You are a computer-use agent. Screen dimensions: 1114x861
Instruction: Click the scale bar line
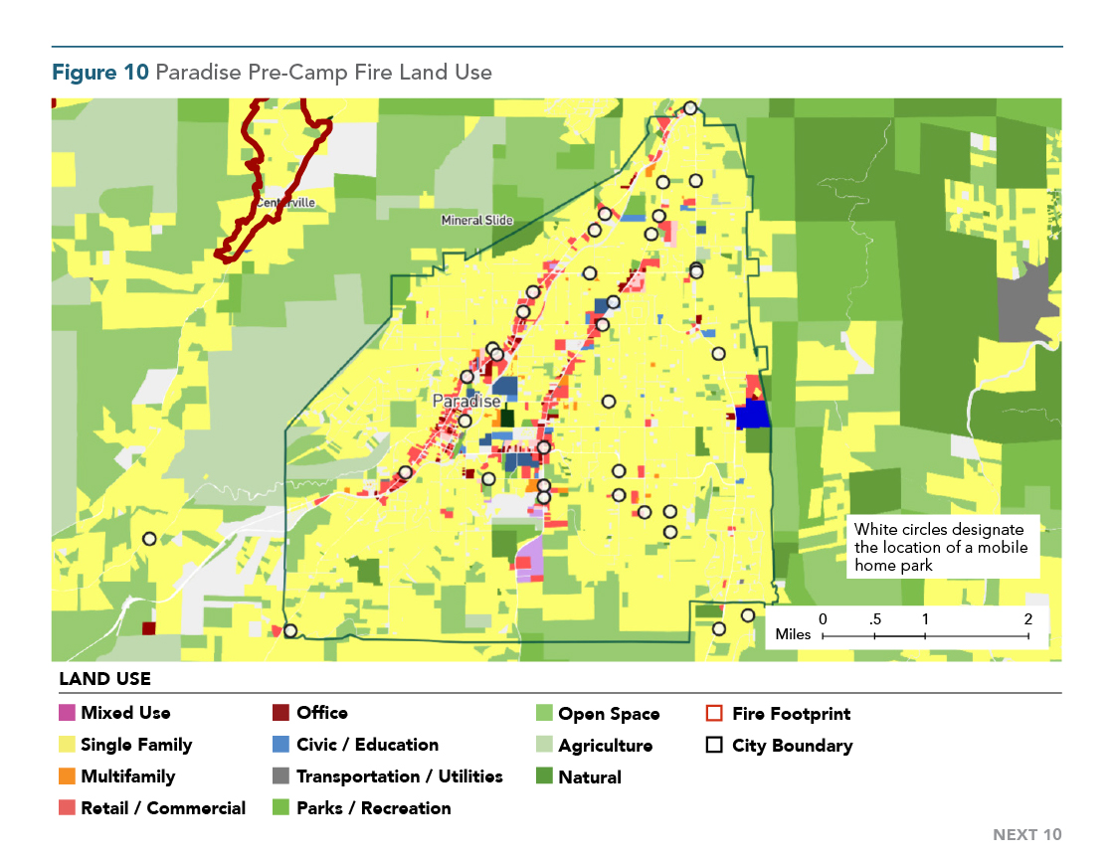point(925,635)
